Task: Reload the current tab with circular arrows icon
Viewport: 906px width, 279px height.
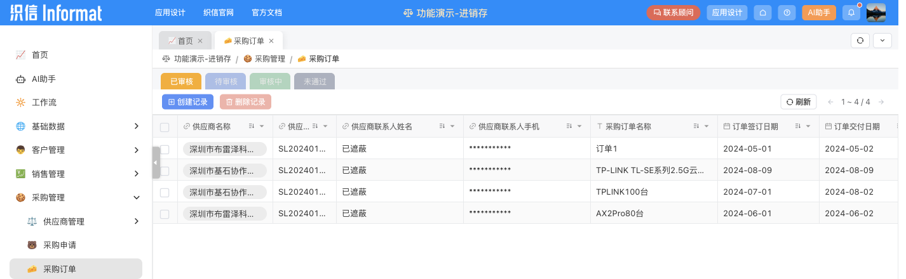Action: (860, 40)
